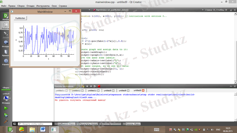This screenshot has height=133, width=237.
Task: Click the green Run button
Action: click(5, 108)
